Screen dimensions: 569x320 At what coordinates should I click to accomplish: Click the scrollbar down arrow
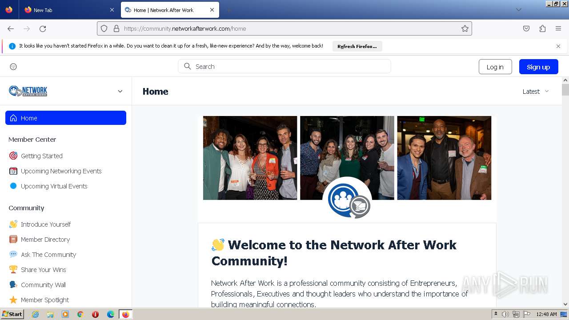click(565, 304)
